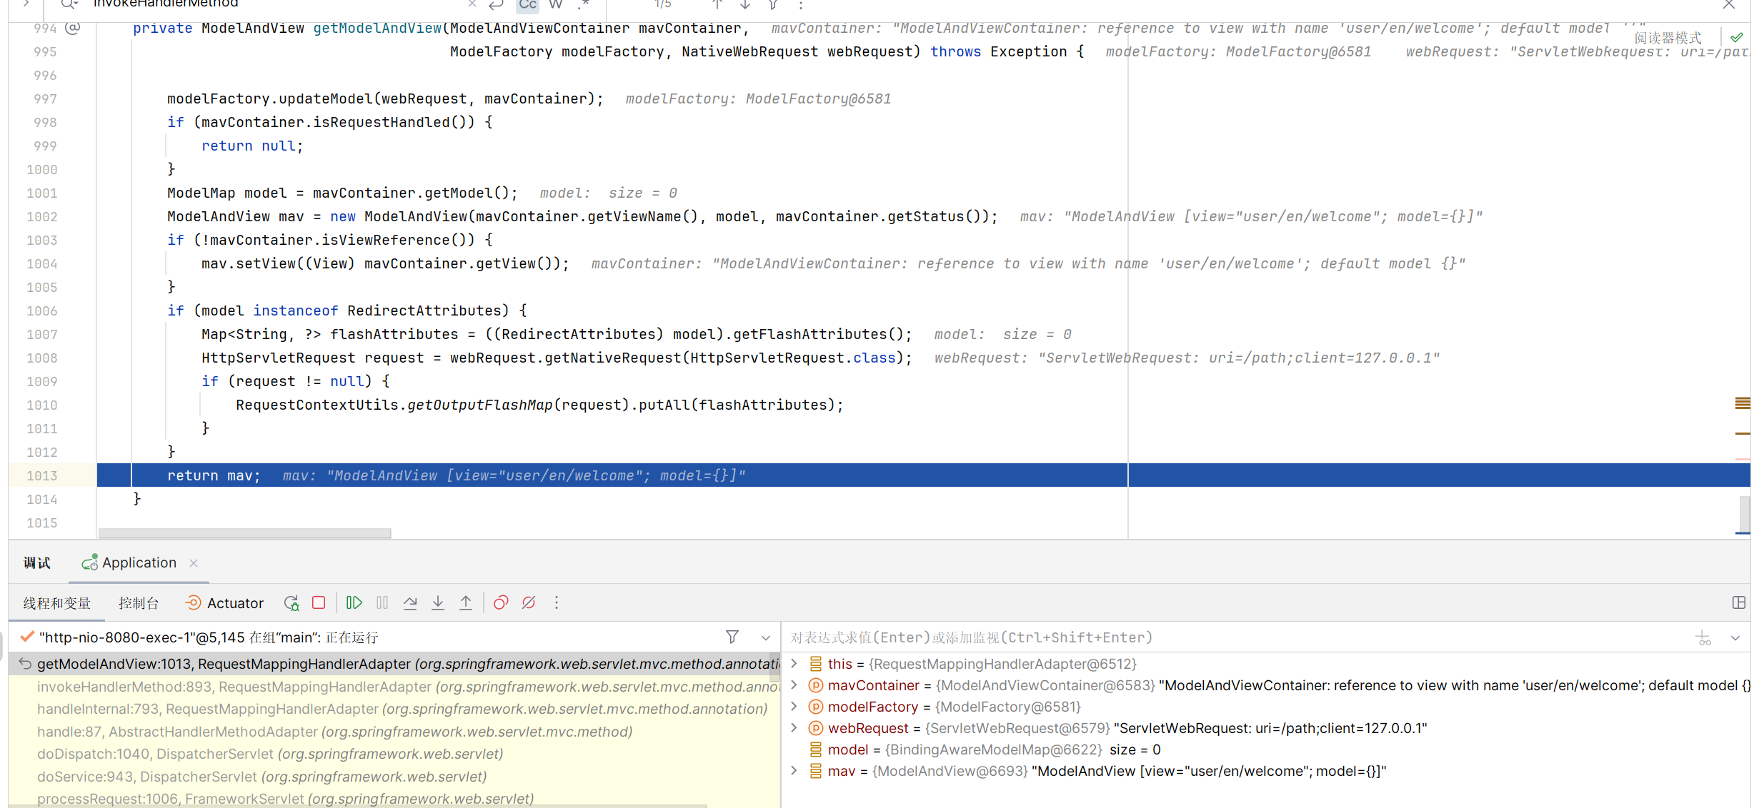Go to next search occurrence
The height and width of the screenshot is (808, 1754).
pyautogui.click(x=745, y=4)
